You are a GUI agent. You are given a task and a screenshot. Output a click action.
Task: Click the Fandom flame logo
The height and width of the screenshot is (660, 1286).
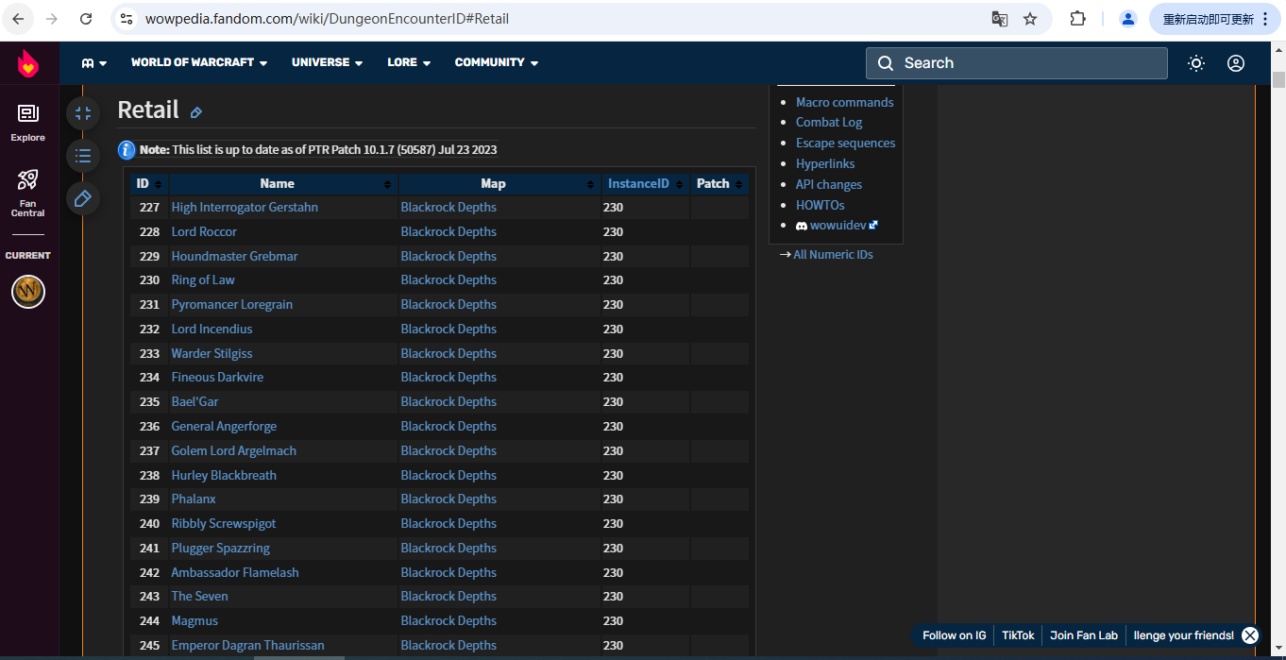click(28, 63)
